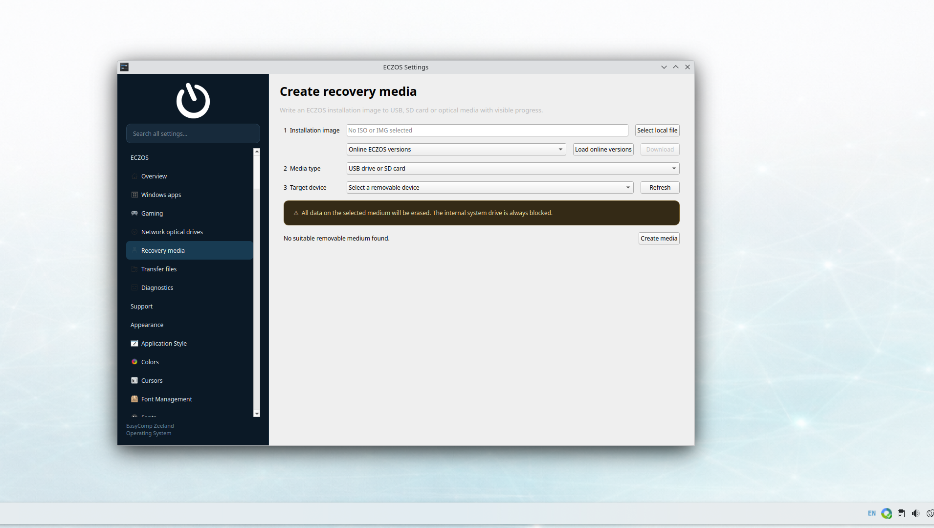Click the Overview home icon in sidebar
The width and height of the screenshot is (934, 528).
[134, 176]
